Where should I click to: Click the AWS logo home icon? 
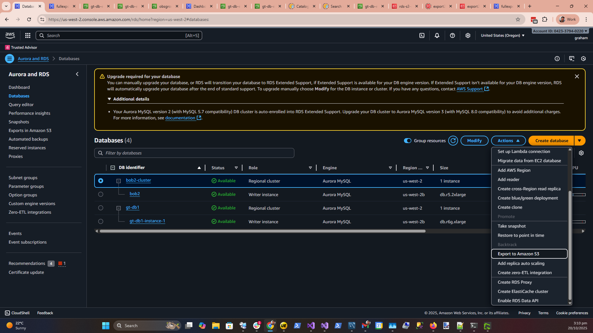[x=10, y=35]
